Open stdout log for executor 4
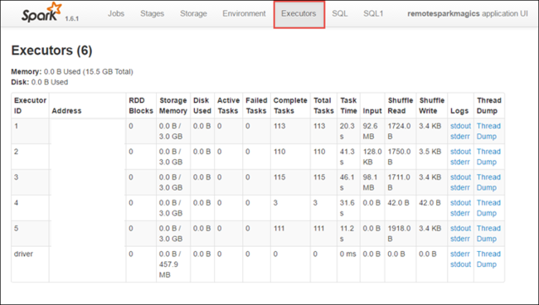The height and width of the screenshot is (305, 539). 460,203
